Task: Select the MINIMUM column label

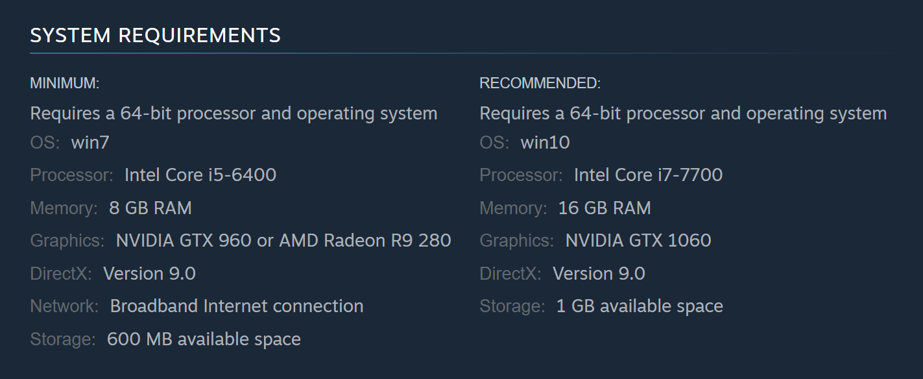Action: point(64,84)
